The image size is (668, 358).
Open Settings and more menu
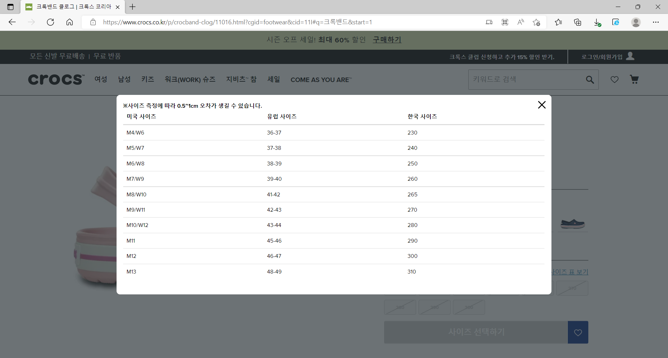[656, 22]
